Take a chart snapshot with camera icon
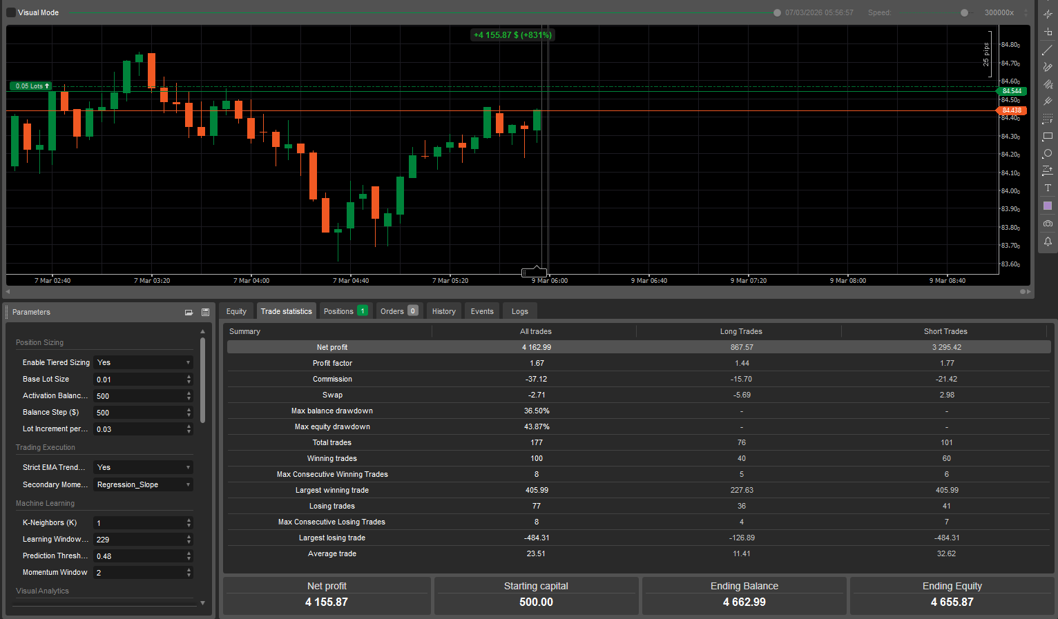Viewport: 1058px width, 619px height. (x=1048, y=224)
